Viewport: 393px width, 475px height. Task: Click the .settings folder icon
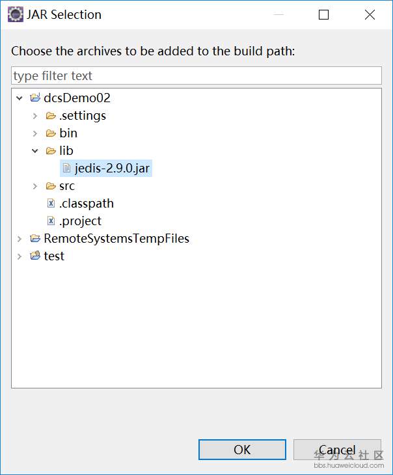coord(51,116)
